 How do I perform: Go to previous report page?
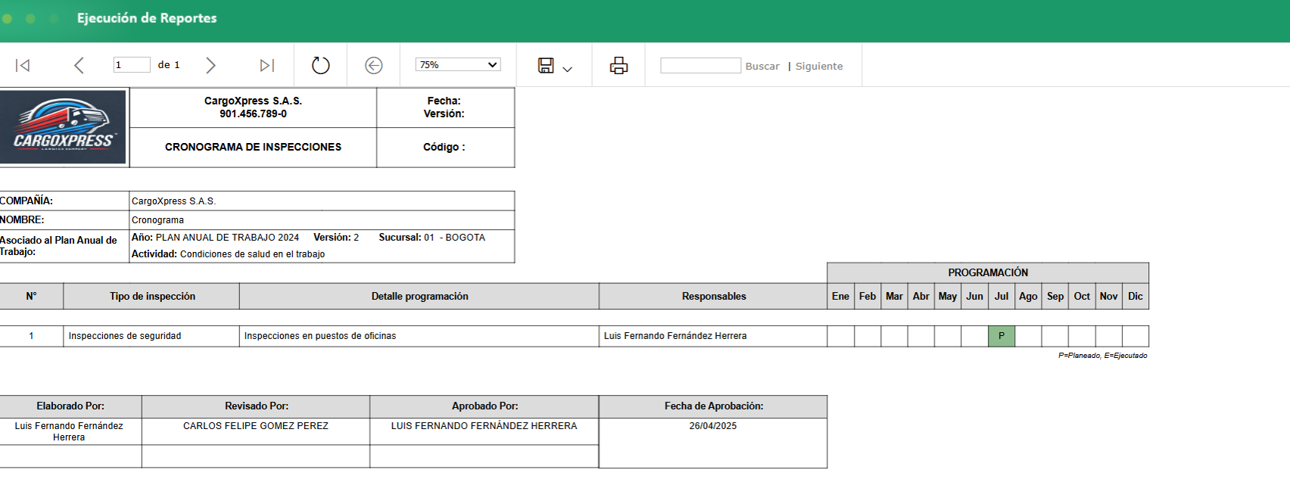pyautogui.click(x=79, y=66)
